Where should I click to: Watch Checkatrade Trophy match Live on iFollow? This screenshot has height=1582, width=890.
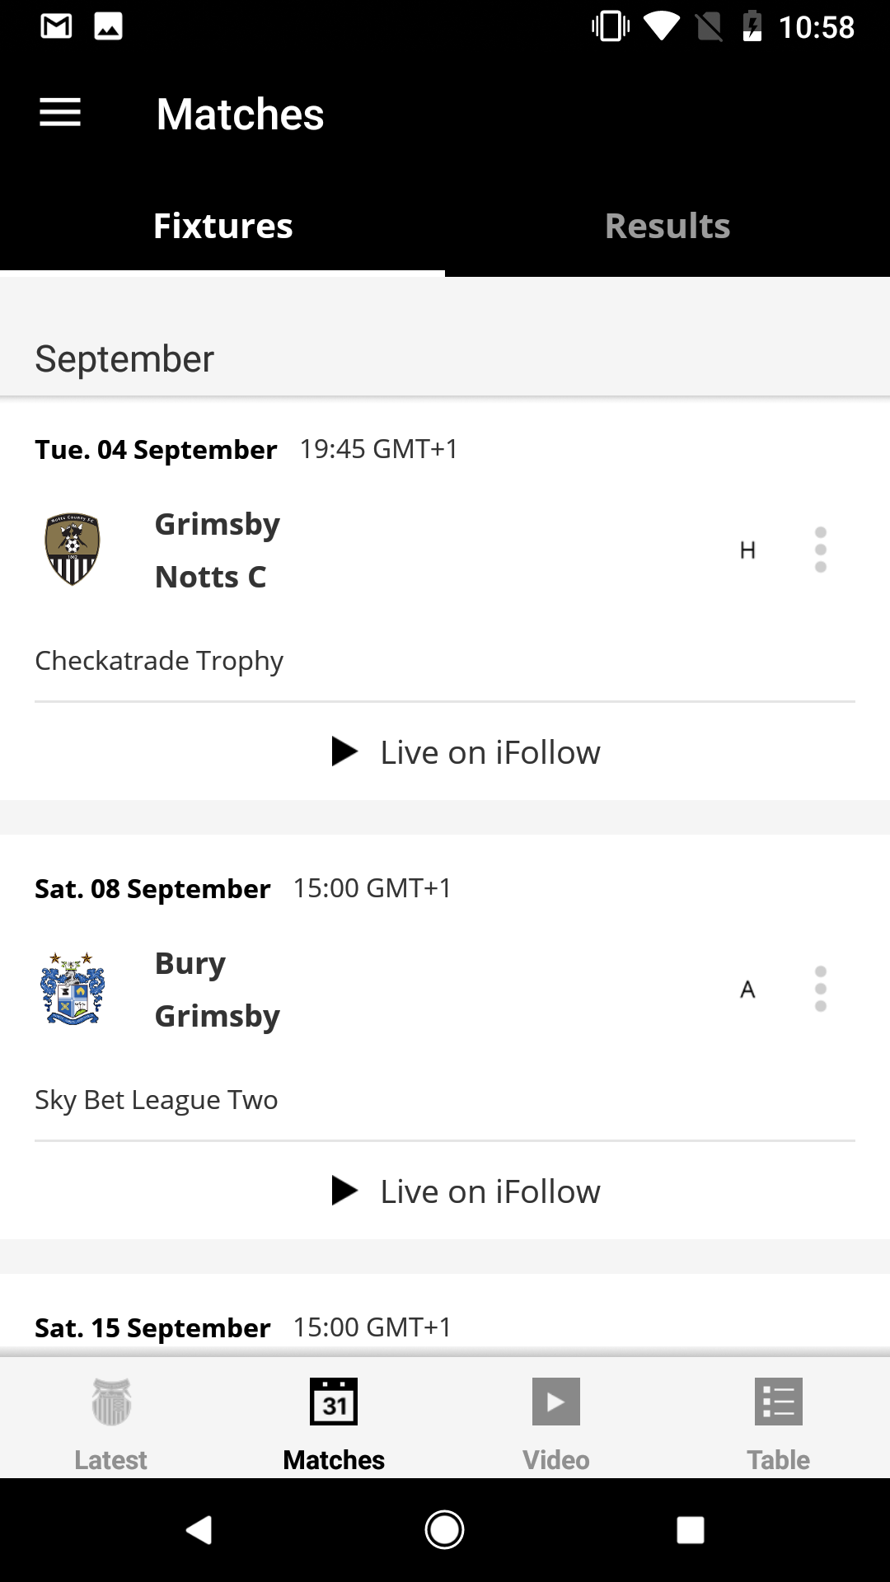click(x=466, y=752)
